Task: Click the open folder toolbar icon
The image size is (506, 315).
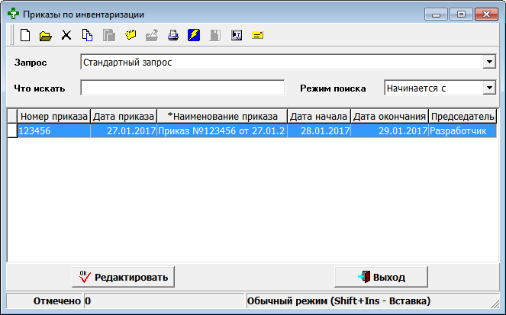Action: point(45,35)
